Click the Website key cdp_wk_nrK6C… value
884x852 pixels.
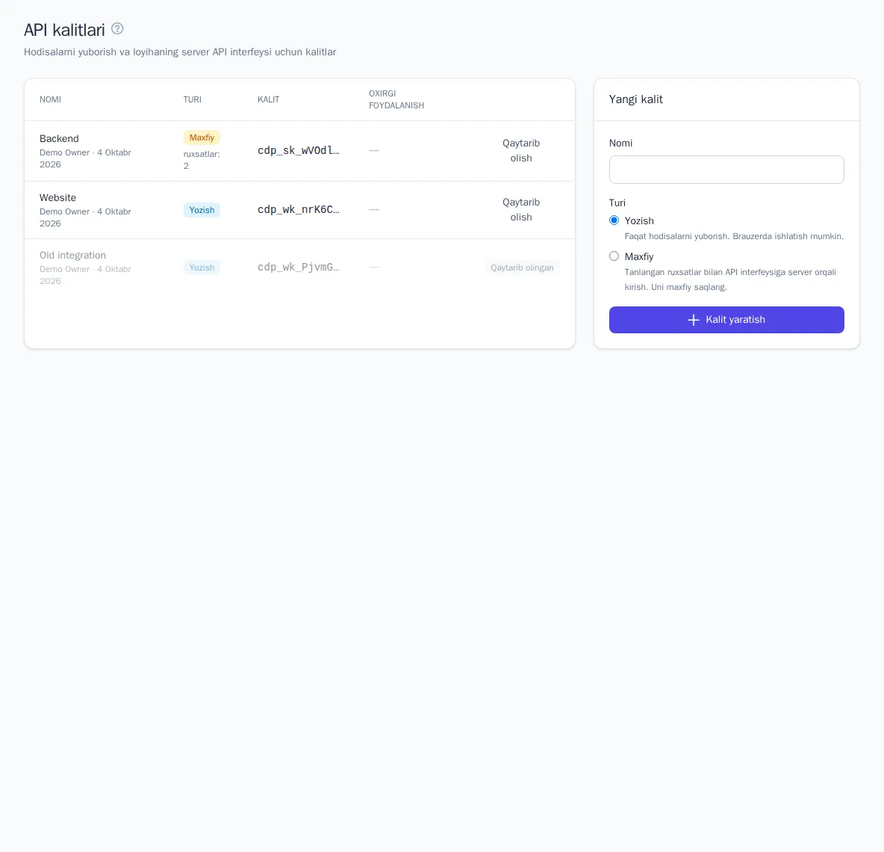click(298, 210)
